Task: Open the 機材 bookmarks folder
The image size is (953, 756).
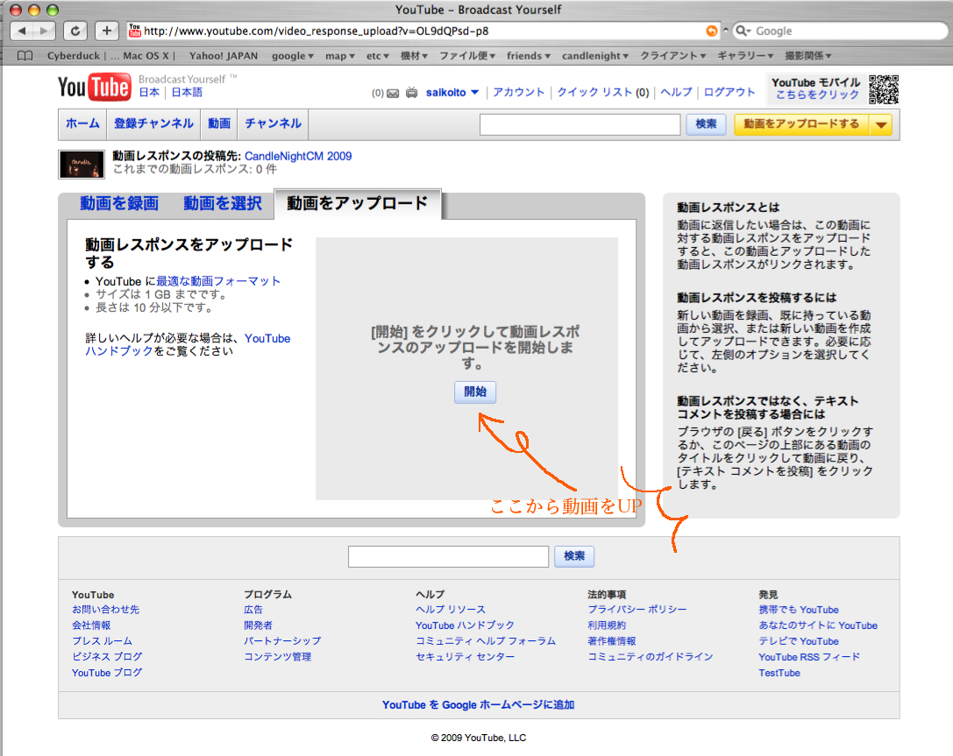Action: (x=414, y=56)
